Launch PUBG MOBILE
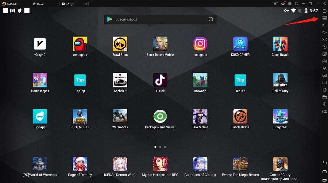Screen dimensions: 328x183 coord(80,116)
